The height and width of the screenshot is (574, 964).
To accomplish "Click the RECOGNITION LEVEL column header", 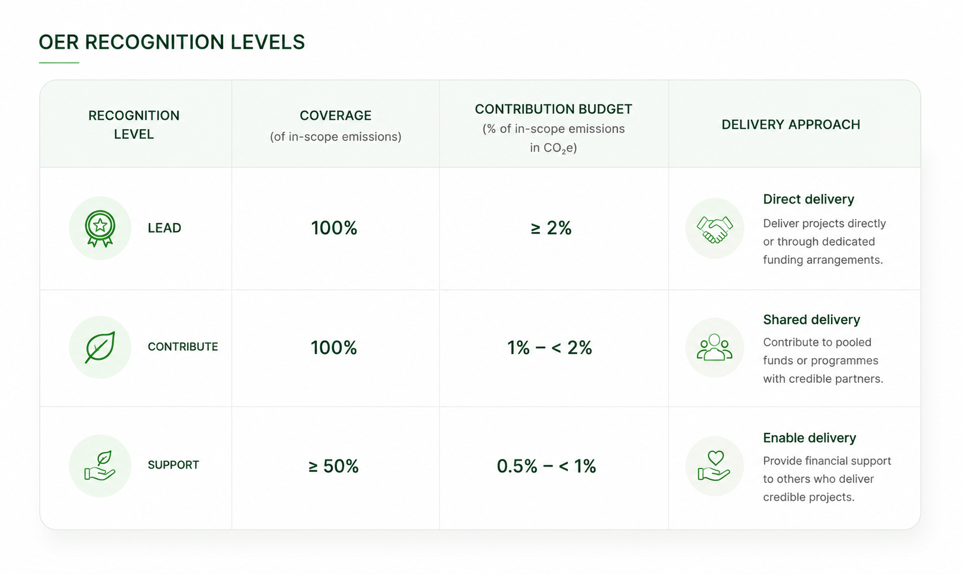I will pyautogui.click(x=134, y=125).
